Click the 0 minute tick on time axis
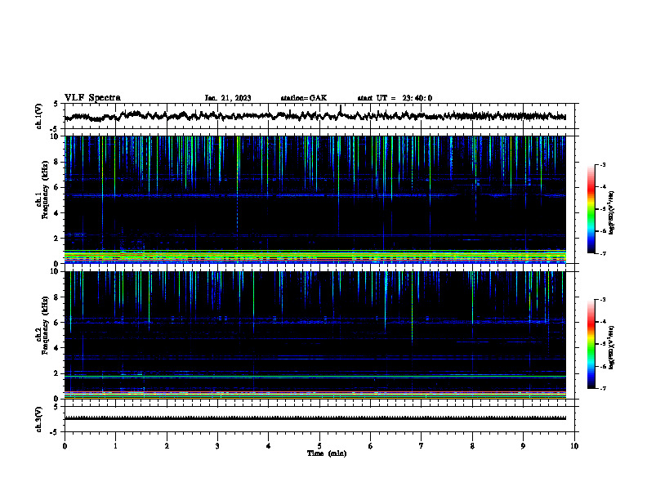Screen dimensions: 647x500 (65, 446)
